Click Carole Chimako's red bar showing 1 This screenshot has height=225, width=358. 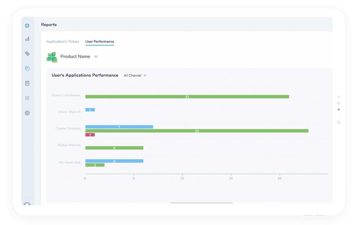90,135
